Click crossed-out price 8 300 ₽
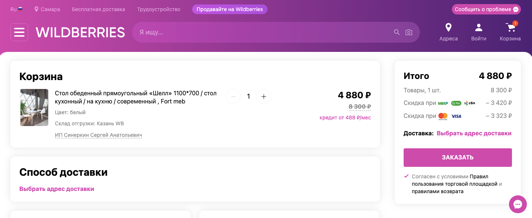 [x=359, y=107]
